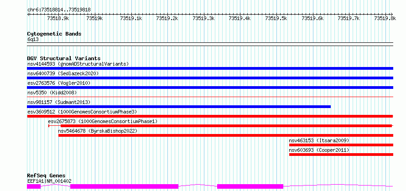
Task: Click the 73519.8k ruler tick label
Action: pyautogui.click(x=385, y=18)
